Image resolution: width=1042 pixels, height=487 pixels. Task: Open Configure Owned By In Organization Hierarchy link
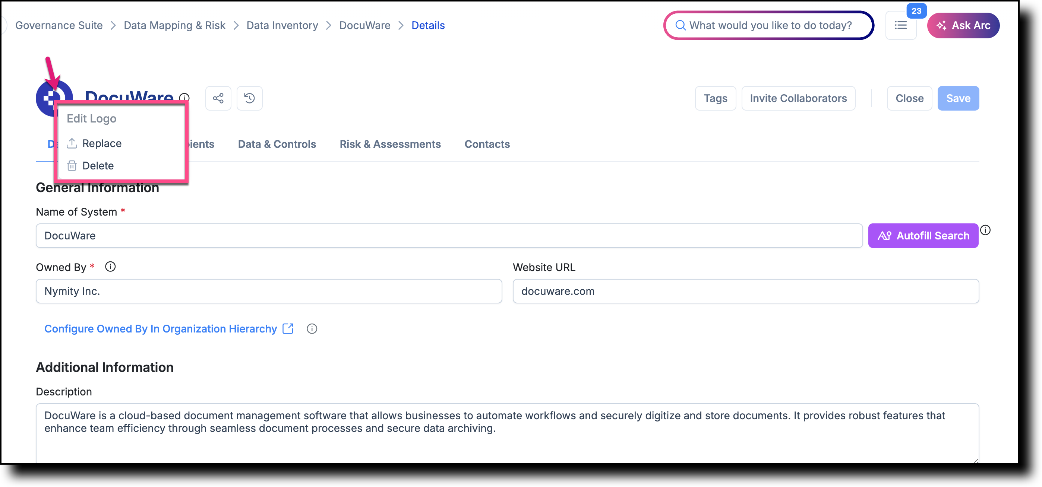(169, 328)
